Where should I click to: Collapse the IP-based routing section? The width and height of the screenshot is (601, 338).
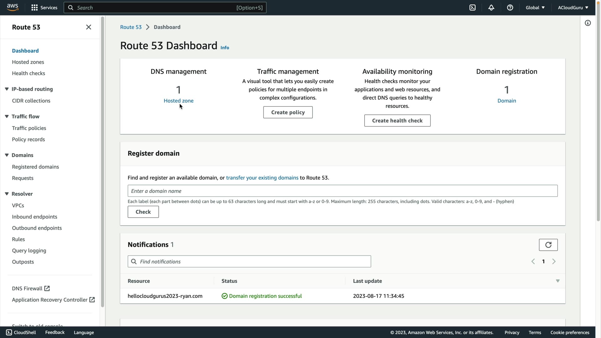(x=7, y=89)
